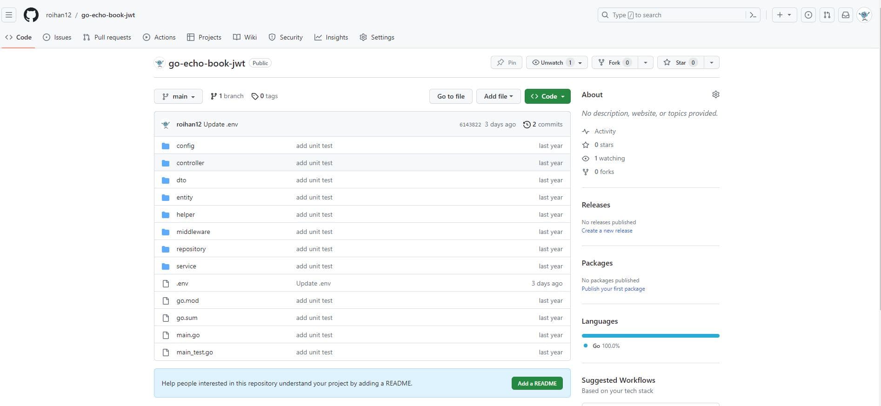Open the user avatar profile menu
881x406 pixels.
pyautogui.click(x=864, y=15)
